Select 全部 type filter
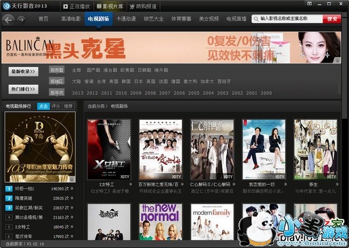 coord(76,70)
